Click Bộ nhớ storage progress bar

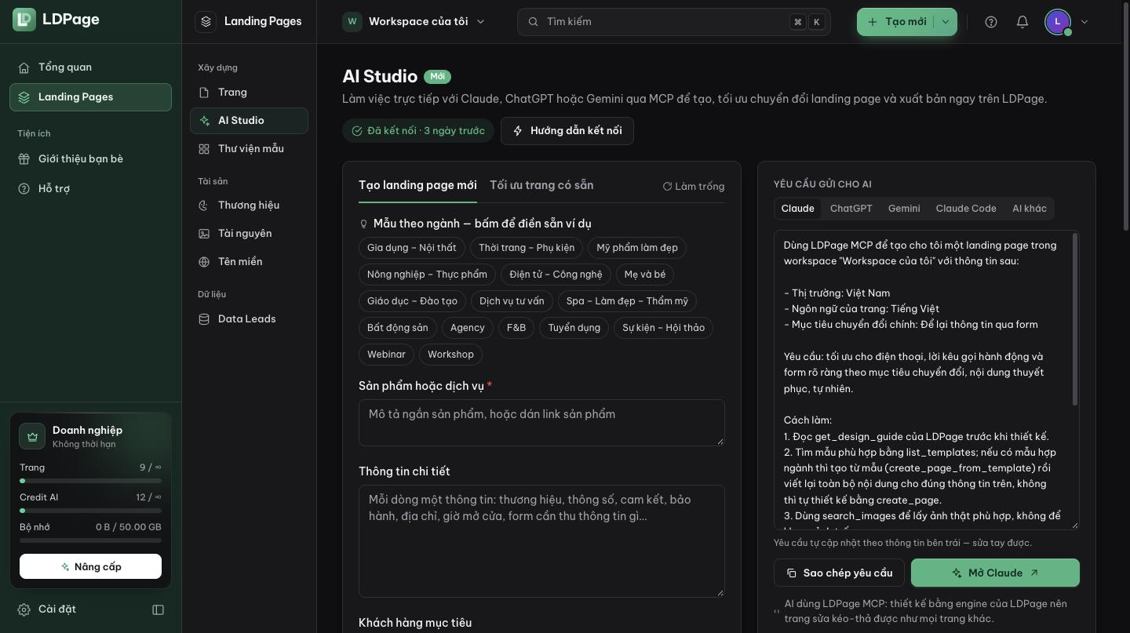(x=90, y=540)
